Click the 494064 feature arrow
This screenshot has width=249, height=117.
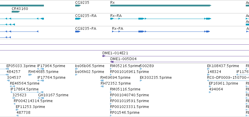coord(210,92)
